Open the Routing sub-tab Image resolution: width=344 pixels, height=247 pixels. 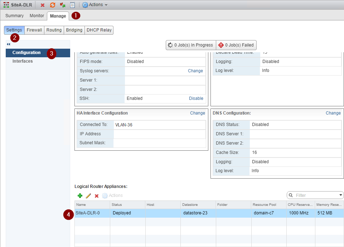click(x=54, y=30)
